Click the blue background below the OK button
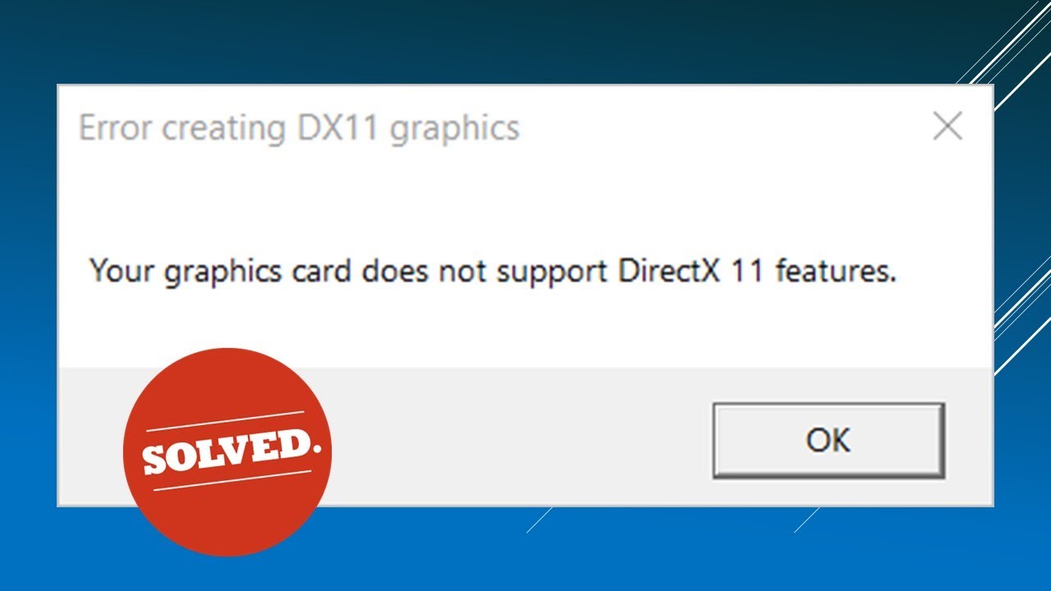The width and height of the screenshot is (1051, 591). pyautogui.click(x=828, y=550)
